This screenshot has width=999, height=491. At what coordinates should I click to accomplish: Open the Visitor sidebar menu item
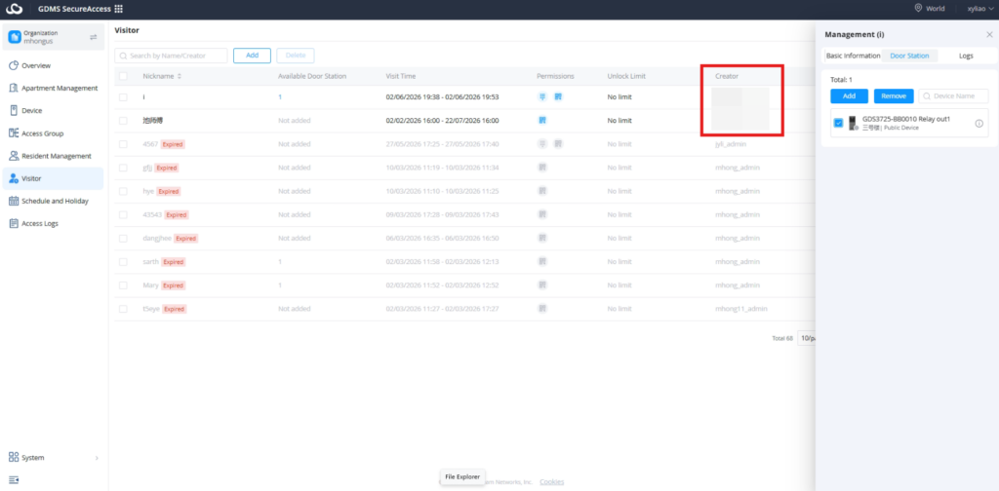(53, 178)
